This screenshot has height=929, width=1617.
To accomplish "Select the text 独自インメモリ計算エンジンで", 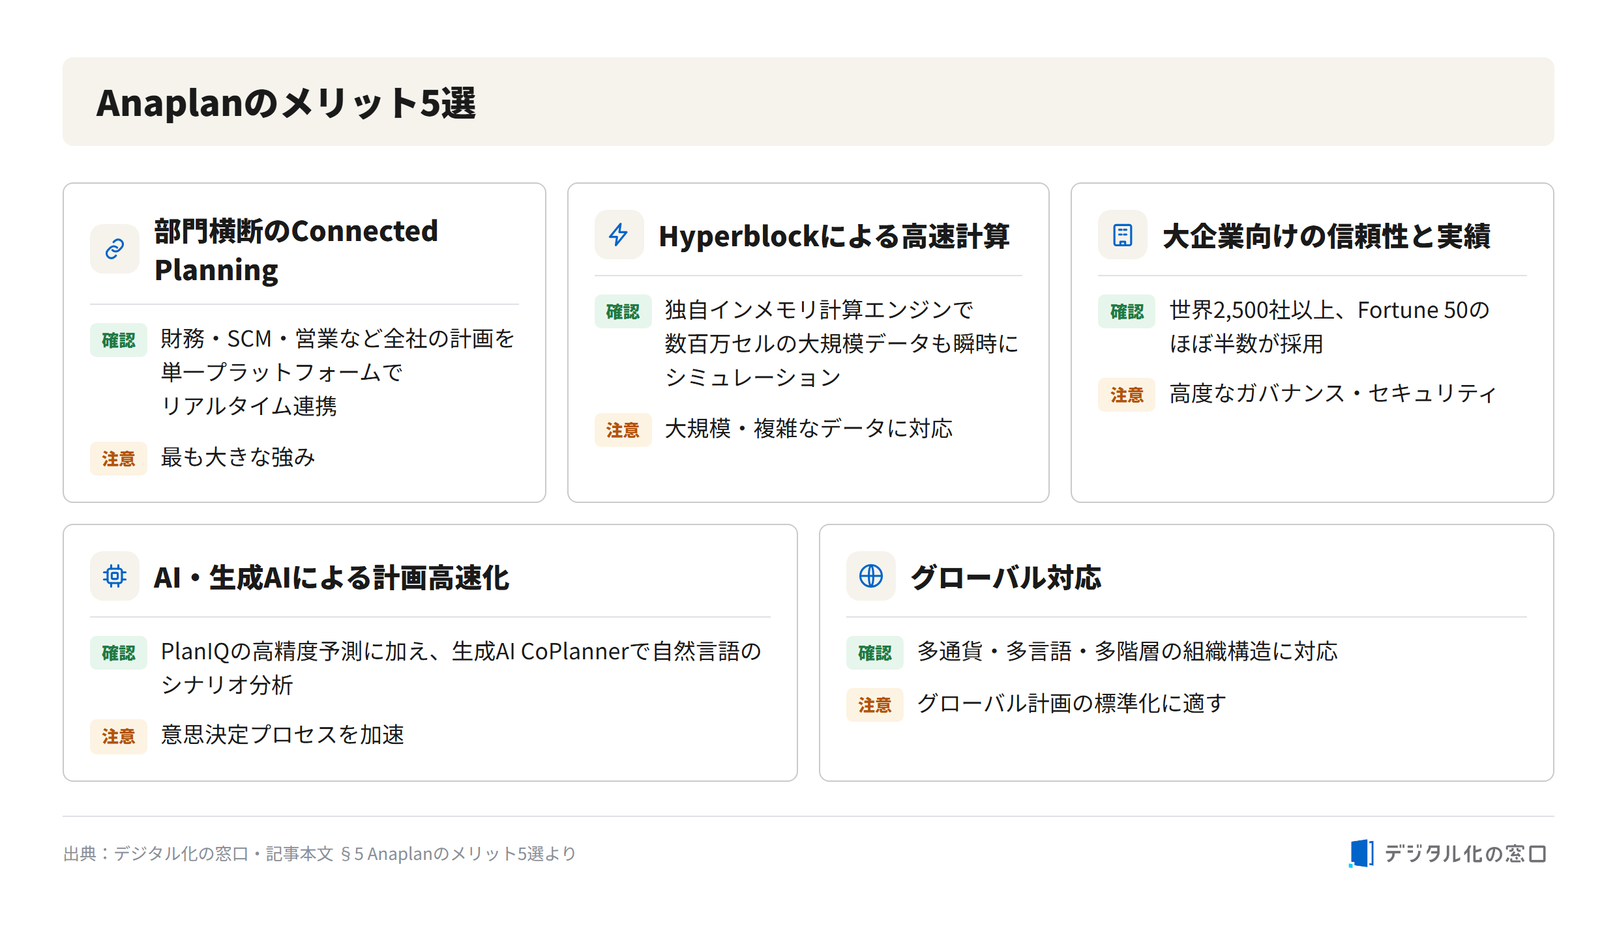I will (x=819, y=310).
